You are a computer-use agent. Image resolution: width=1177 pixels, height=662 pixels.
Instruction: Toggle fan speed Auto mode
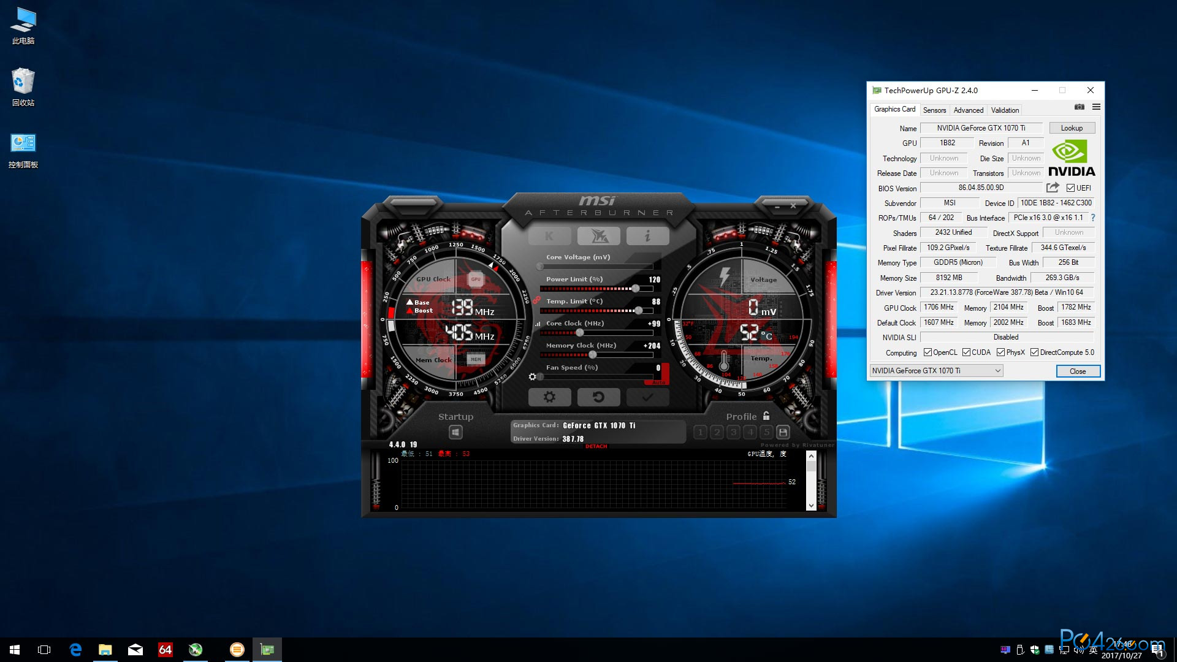tap(658, 382)
